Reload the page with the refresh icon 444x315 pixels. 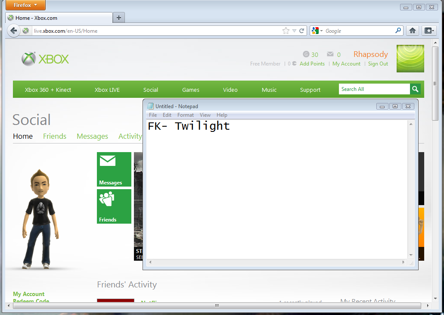tap(302, 31)
